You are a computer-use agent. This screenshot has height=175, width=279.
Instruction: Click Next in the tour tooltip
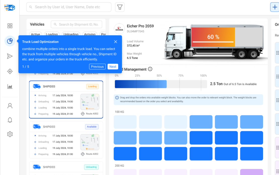click(113, 66)
